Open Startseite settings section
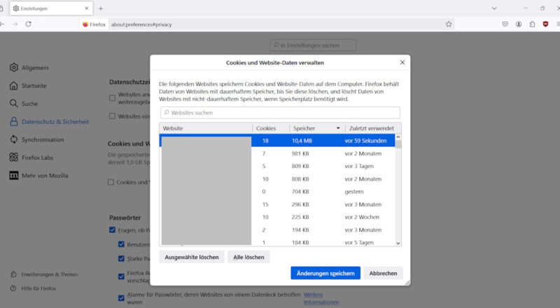The image size is (560, 308). click(x=28, y=86)
